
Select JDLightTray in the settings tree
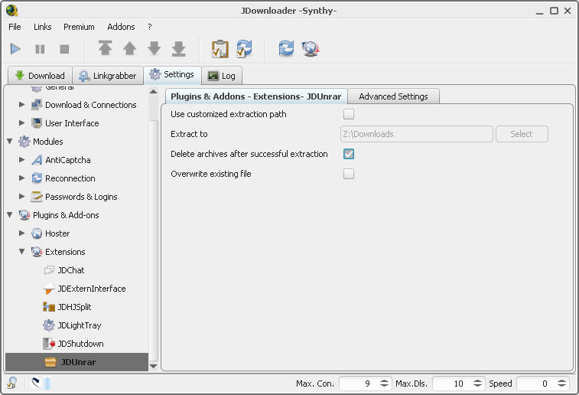(x=80, y=325)
